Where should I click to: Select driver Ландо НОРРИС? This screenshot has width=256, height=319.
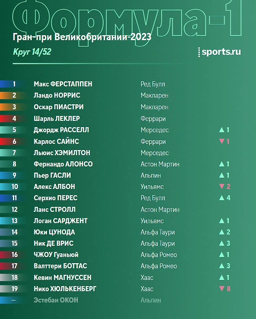(57, 95)
